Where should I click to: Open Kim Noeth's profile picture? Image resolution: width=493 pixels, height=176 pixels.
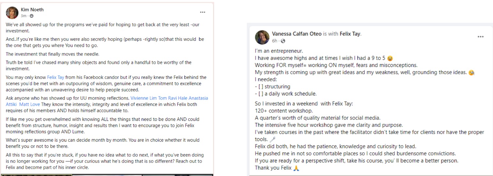click(12, 13)
